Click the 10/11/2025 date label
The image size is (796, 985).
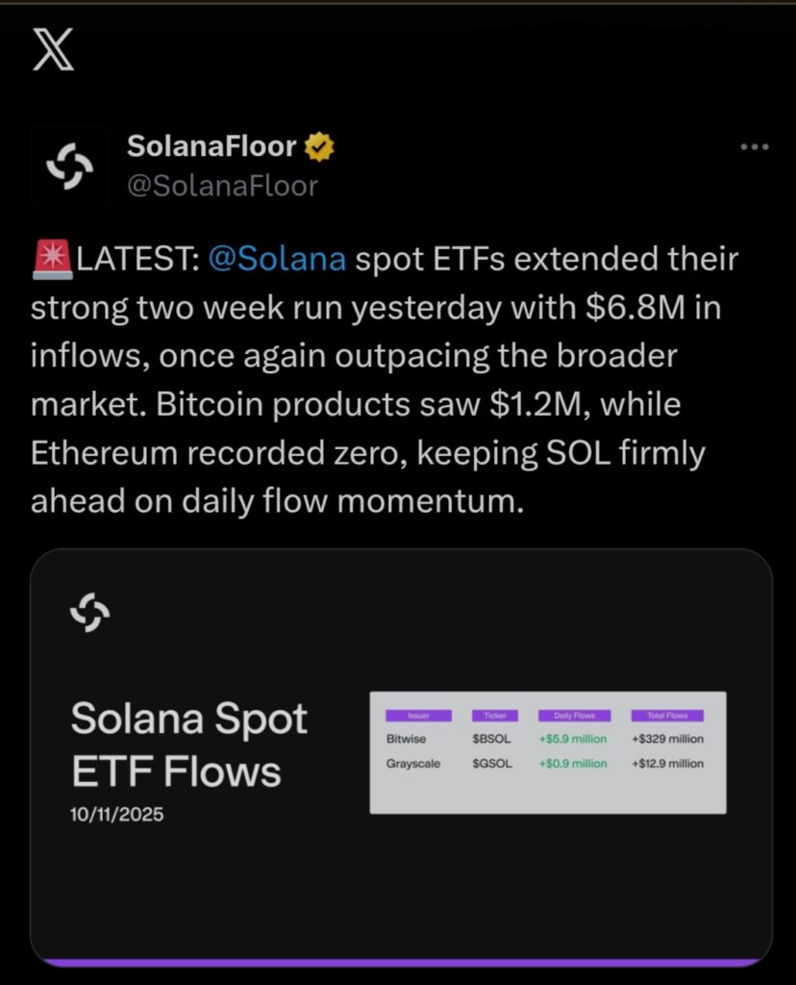[x=117, y=816]
